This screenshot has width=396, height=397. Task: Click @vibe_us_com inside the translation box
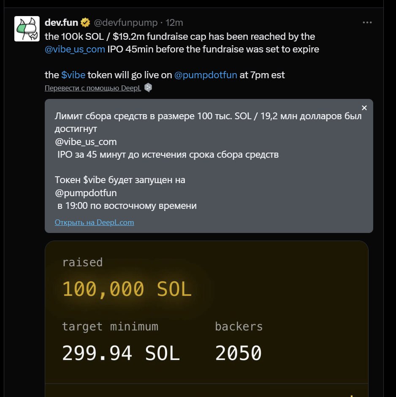point(86,142)
